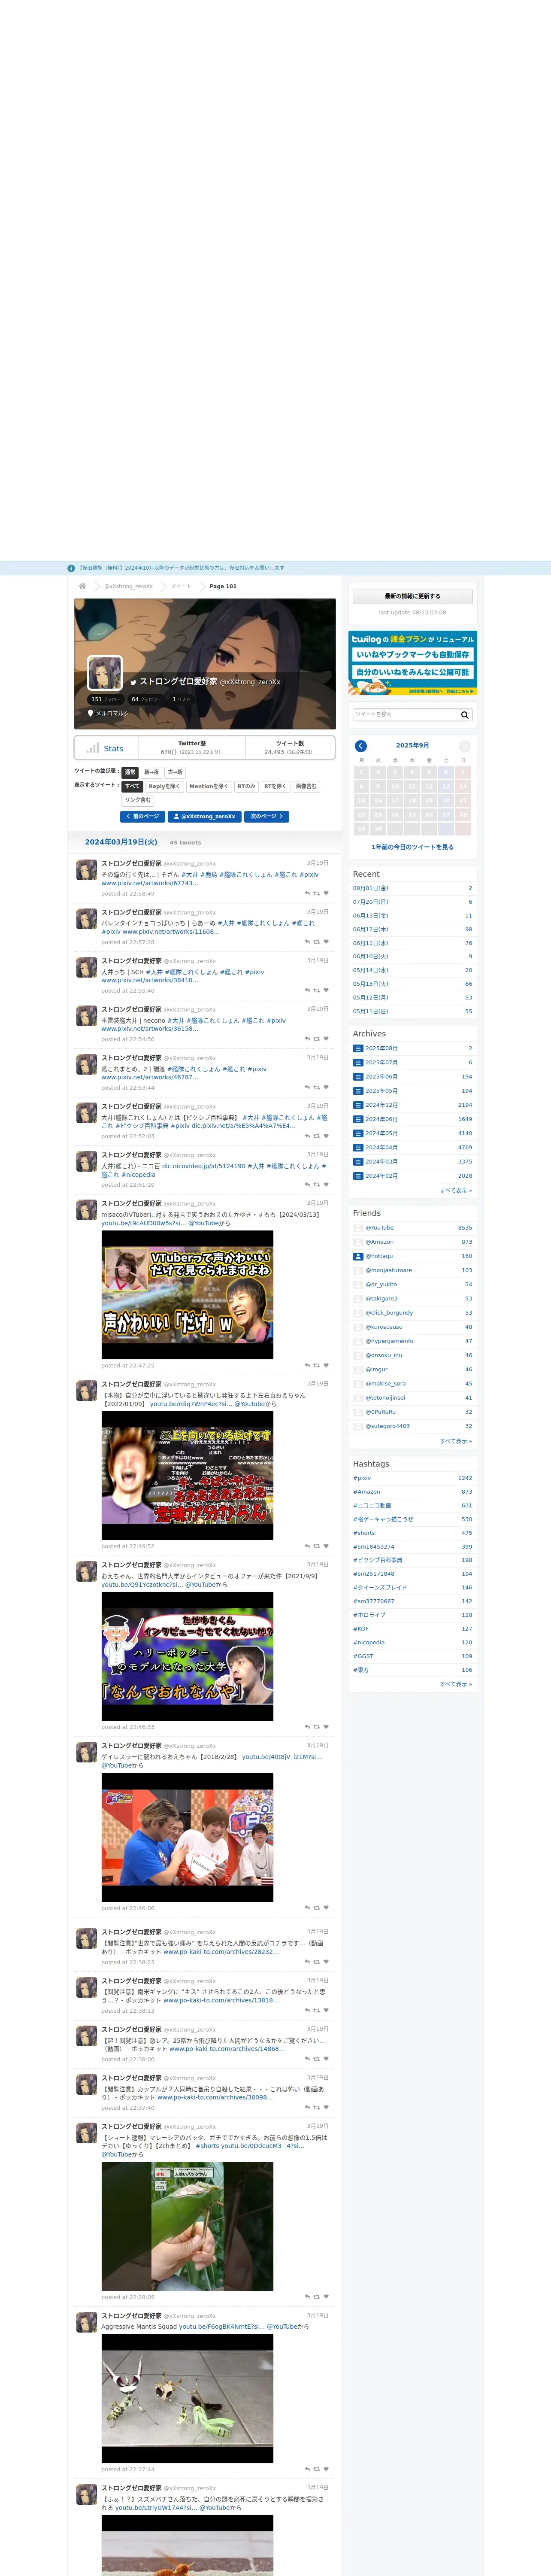This screenshot has height=2576, width=551.
Task: Enable the リンク含む filter
Action: point(138,800)
